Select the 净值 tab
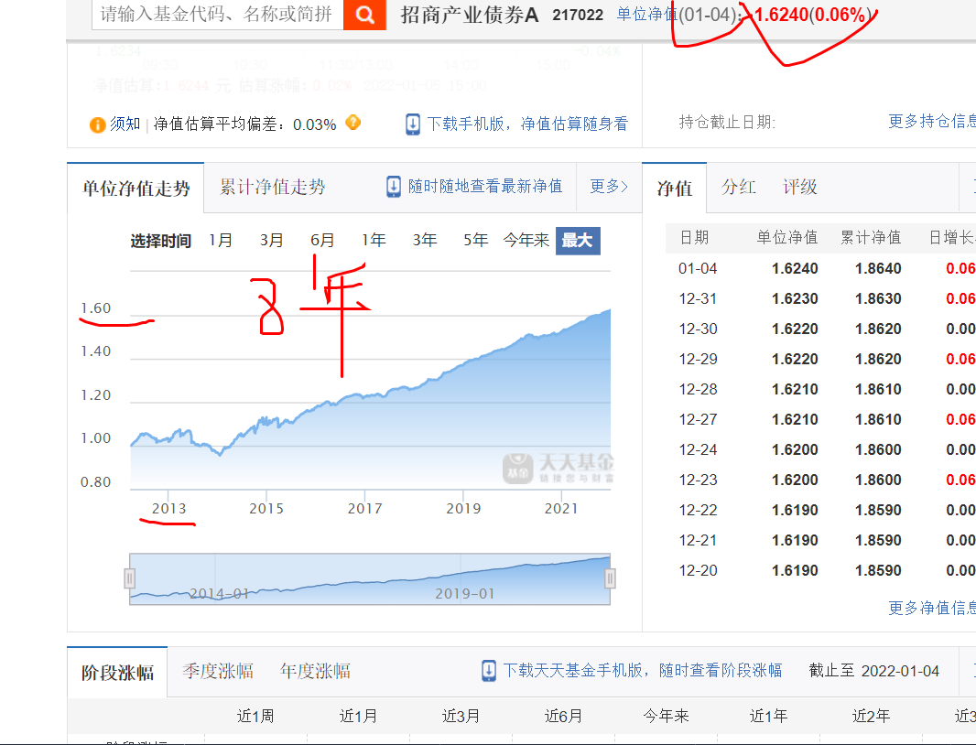This screenshot has width=976, height=745. pos(675,188)
